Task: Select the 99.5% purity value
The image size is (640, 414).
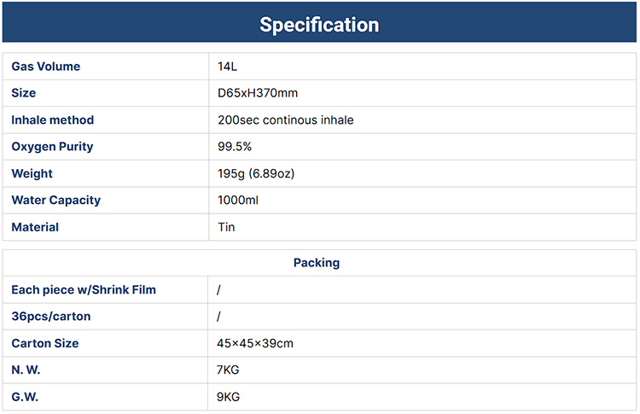Action: (235, 147)
